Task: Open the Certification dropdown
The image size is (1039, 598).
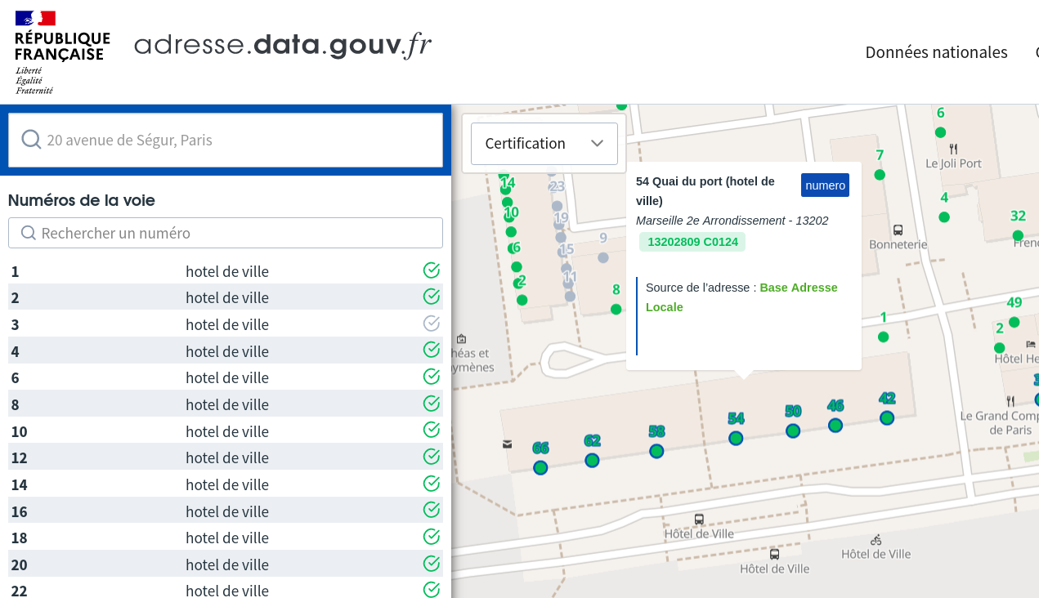Action: pyautogui.click(x=544, y=144)
